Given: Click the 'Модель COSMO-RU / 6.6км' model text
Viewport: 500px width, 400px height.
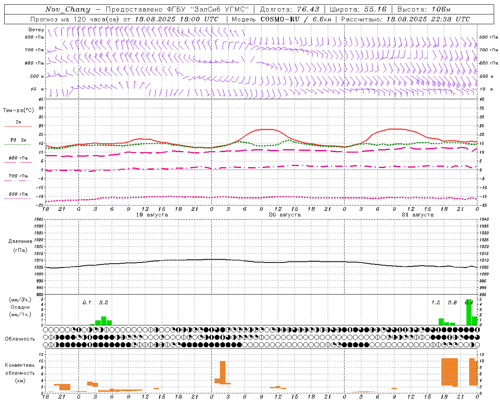Looking at the screenshot, I should pos(282,19).
